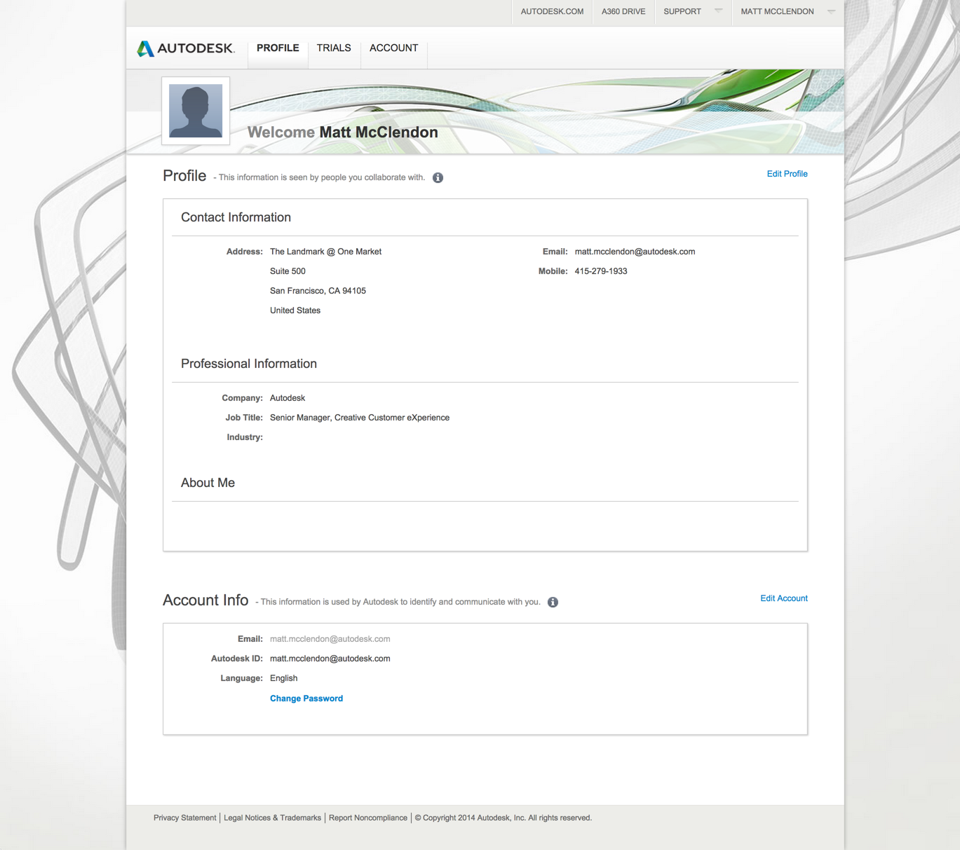Image resolution: width=960 pixels, height=850 pixels.
Task: Click the user avatar picture
Action: pyautogui.click(x=196, y=111)
